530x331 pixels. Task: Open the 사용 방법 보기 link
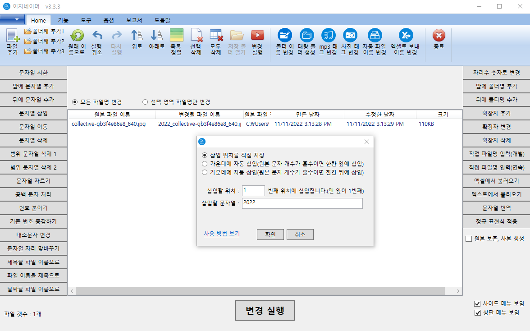pos(221,234)
